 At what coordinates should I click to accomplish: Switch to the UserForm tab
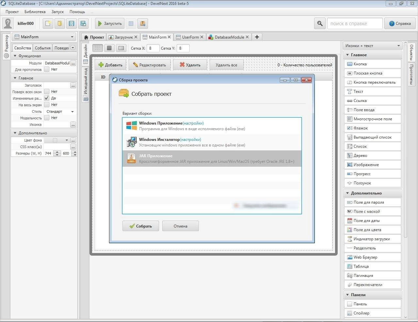[190, 37]
